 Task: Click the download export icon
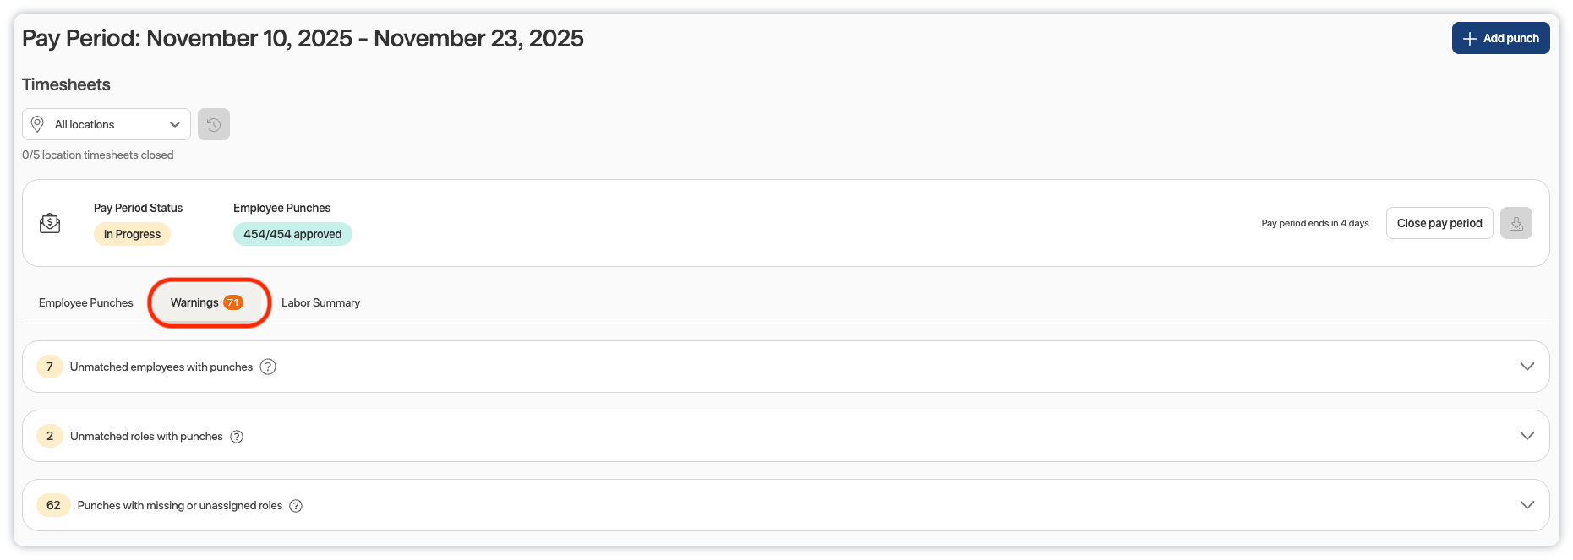[1516, 223]
